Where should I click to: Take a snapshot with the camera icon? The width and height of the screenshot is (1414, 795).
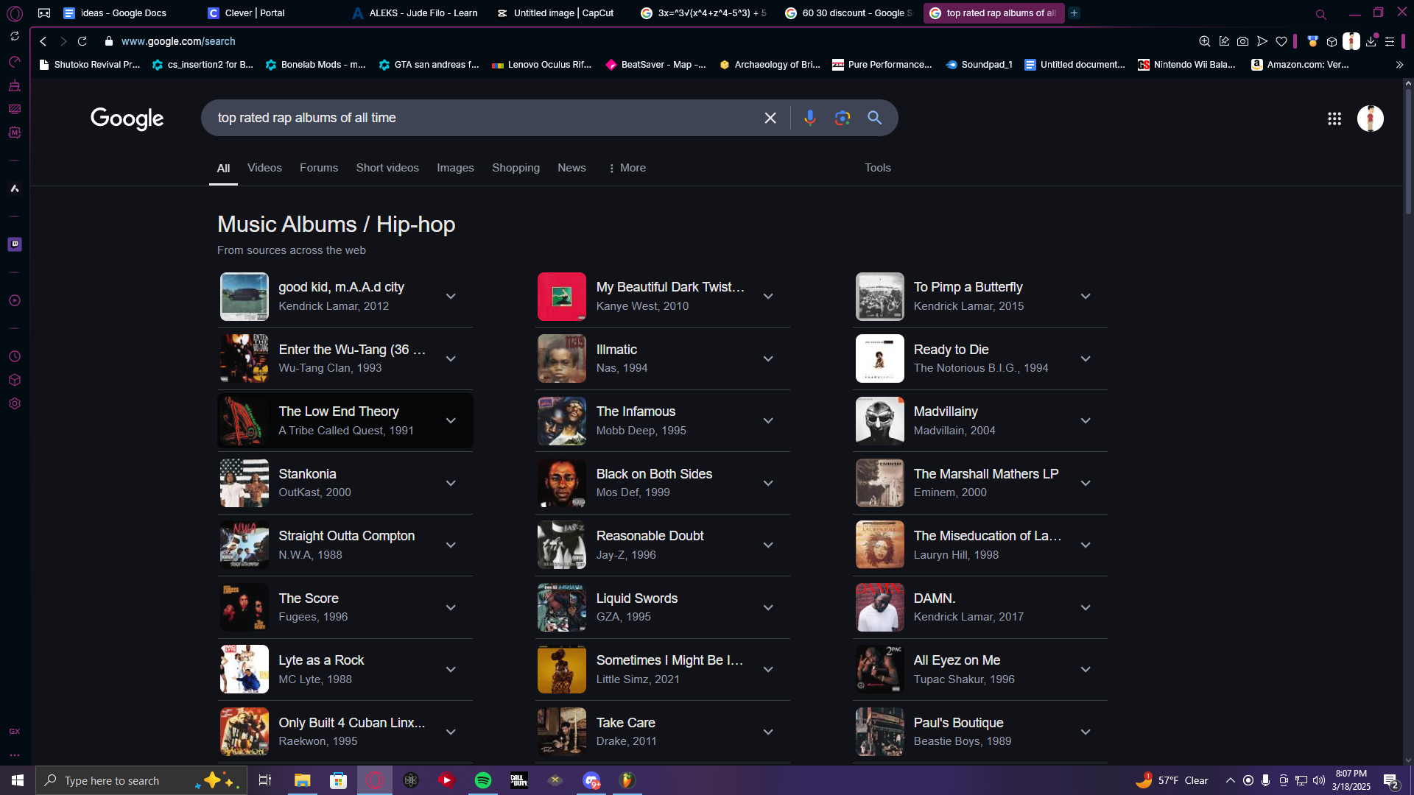click(x=1243, y=41)
